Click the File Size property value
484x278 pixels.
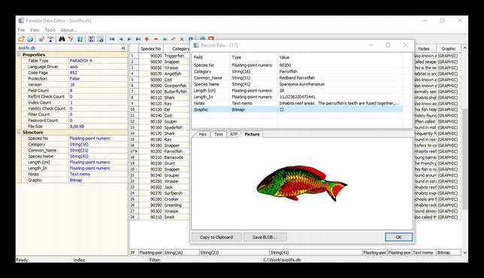[x=77, y=126]
